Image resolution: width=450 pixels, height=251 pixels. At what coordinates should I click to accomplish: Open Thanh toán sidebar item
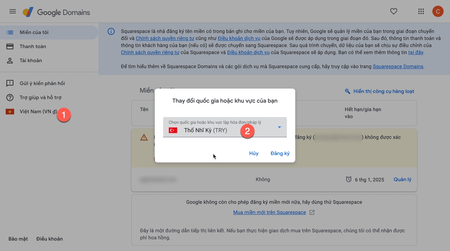point(33,47)
